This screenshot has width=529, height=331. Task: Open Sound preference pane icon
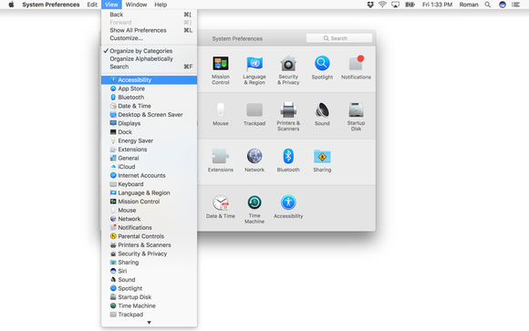(x=322, y=110)
